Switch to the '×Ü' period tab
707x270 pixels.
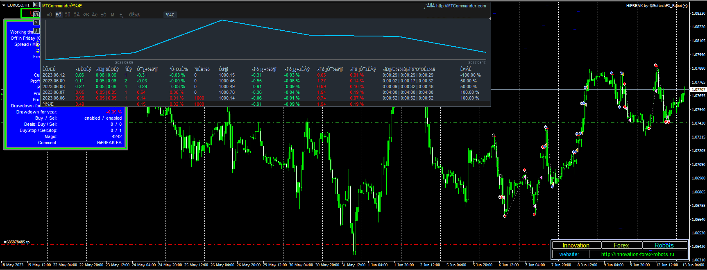point(49,15)
